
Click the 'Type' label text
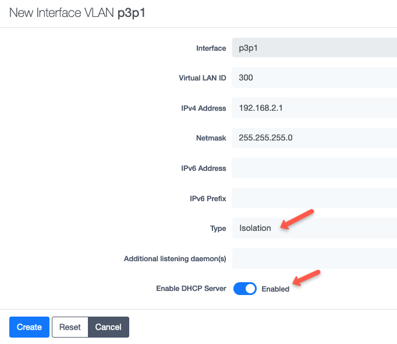click(x=218, y=229)
